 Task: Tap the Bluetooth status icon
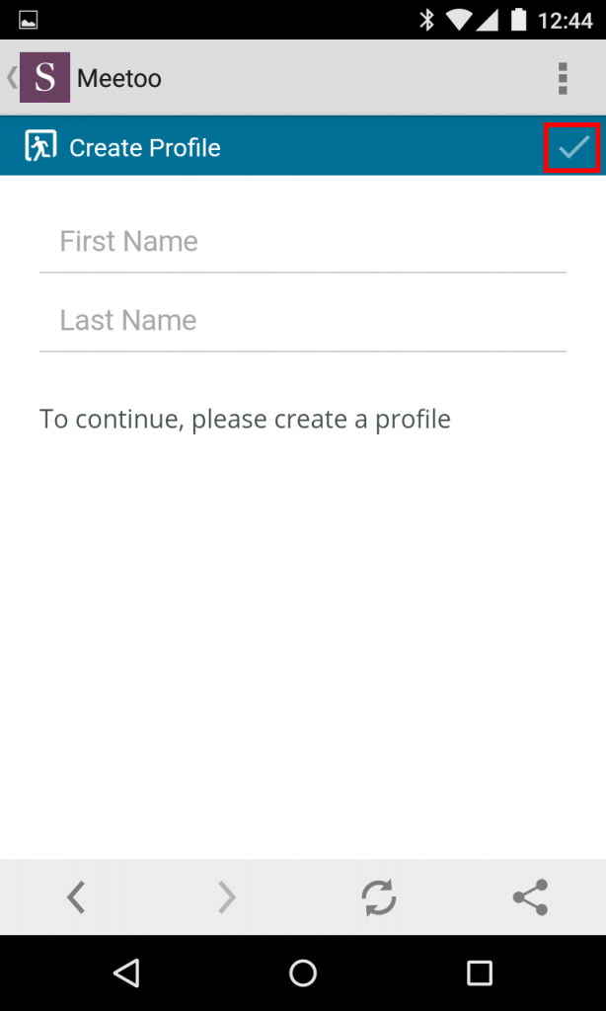point(427,20)
